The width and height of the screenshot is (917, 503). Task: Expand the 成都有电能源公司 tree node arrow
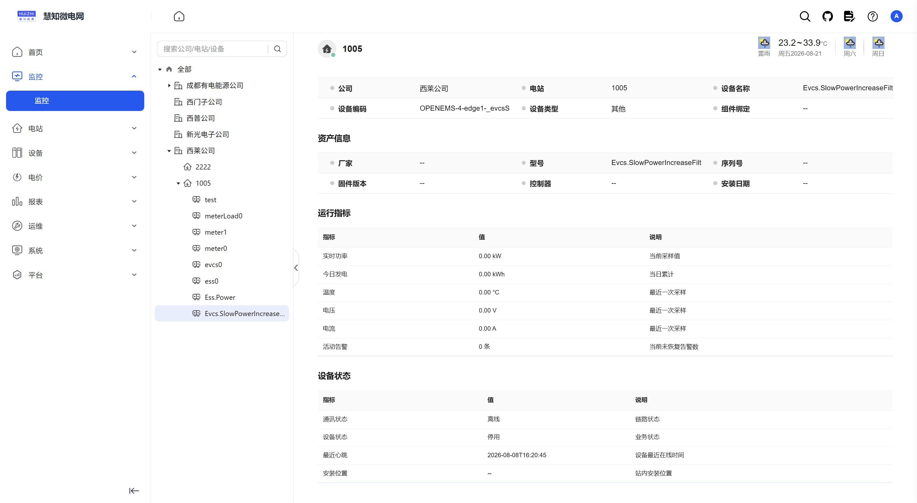(x=169, y=85)
